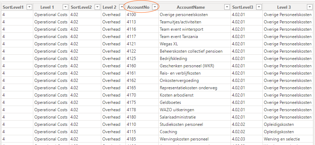Select 'Beheerskosten collectief pensioen' cell
Screen dimensions: 315x145
click(194, 51)
